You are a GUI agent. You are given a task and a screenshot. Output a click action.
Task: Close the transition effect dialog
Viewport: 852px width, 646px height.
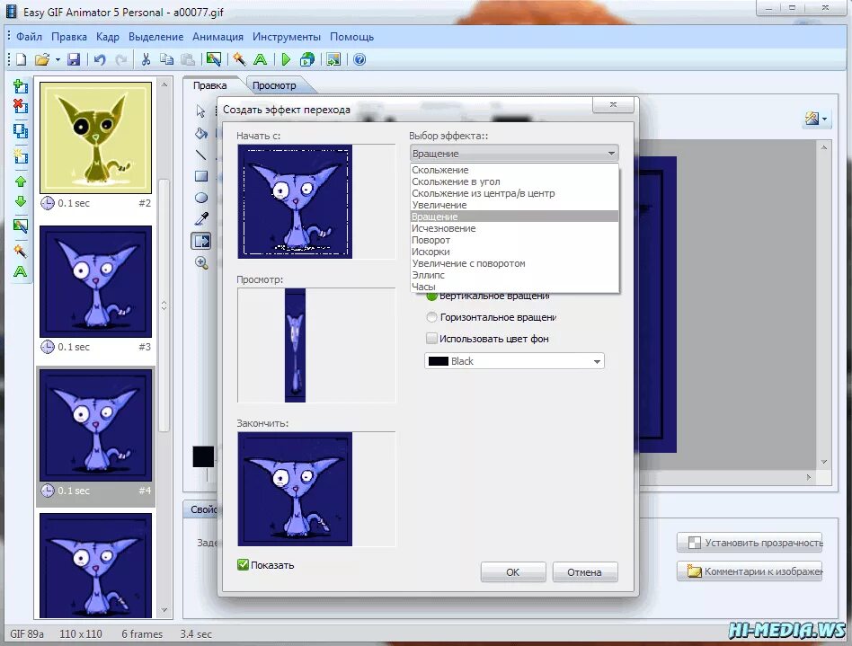(x=613, y=105)
